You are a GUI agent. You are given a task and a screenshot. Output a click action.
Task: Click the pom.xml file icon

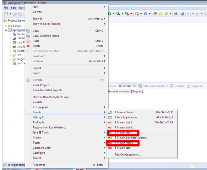[14, 63]
